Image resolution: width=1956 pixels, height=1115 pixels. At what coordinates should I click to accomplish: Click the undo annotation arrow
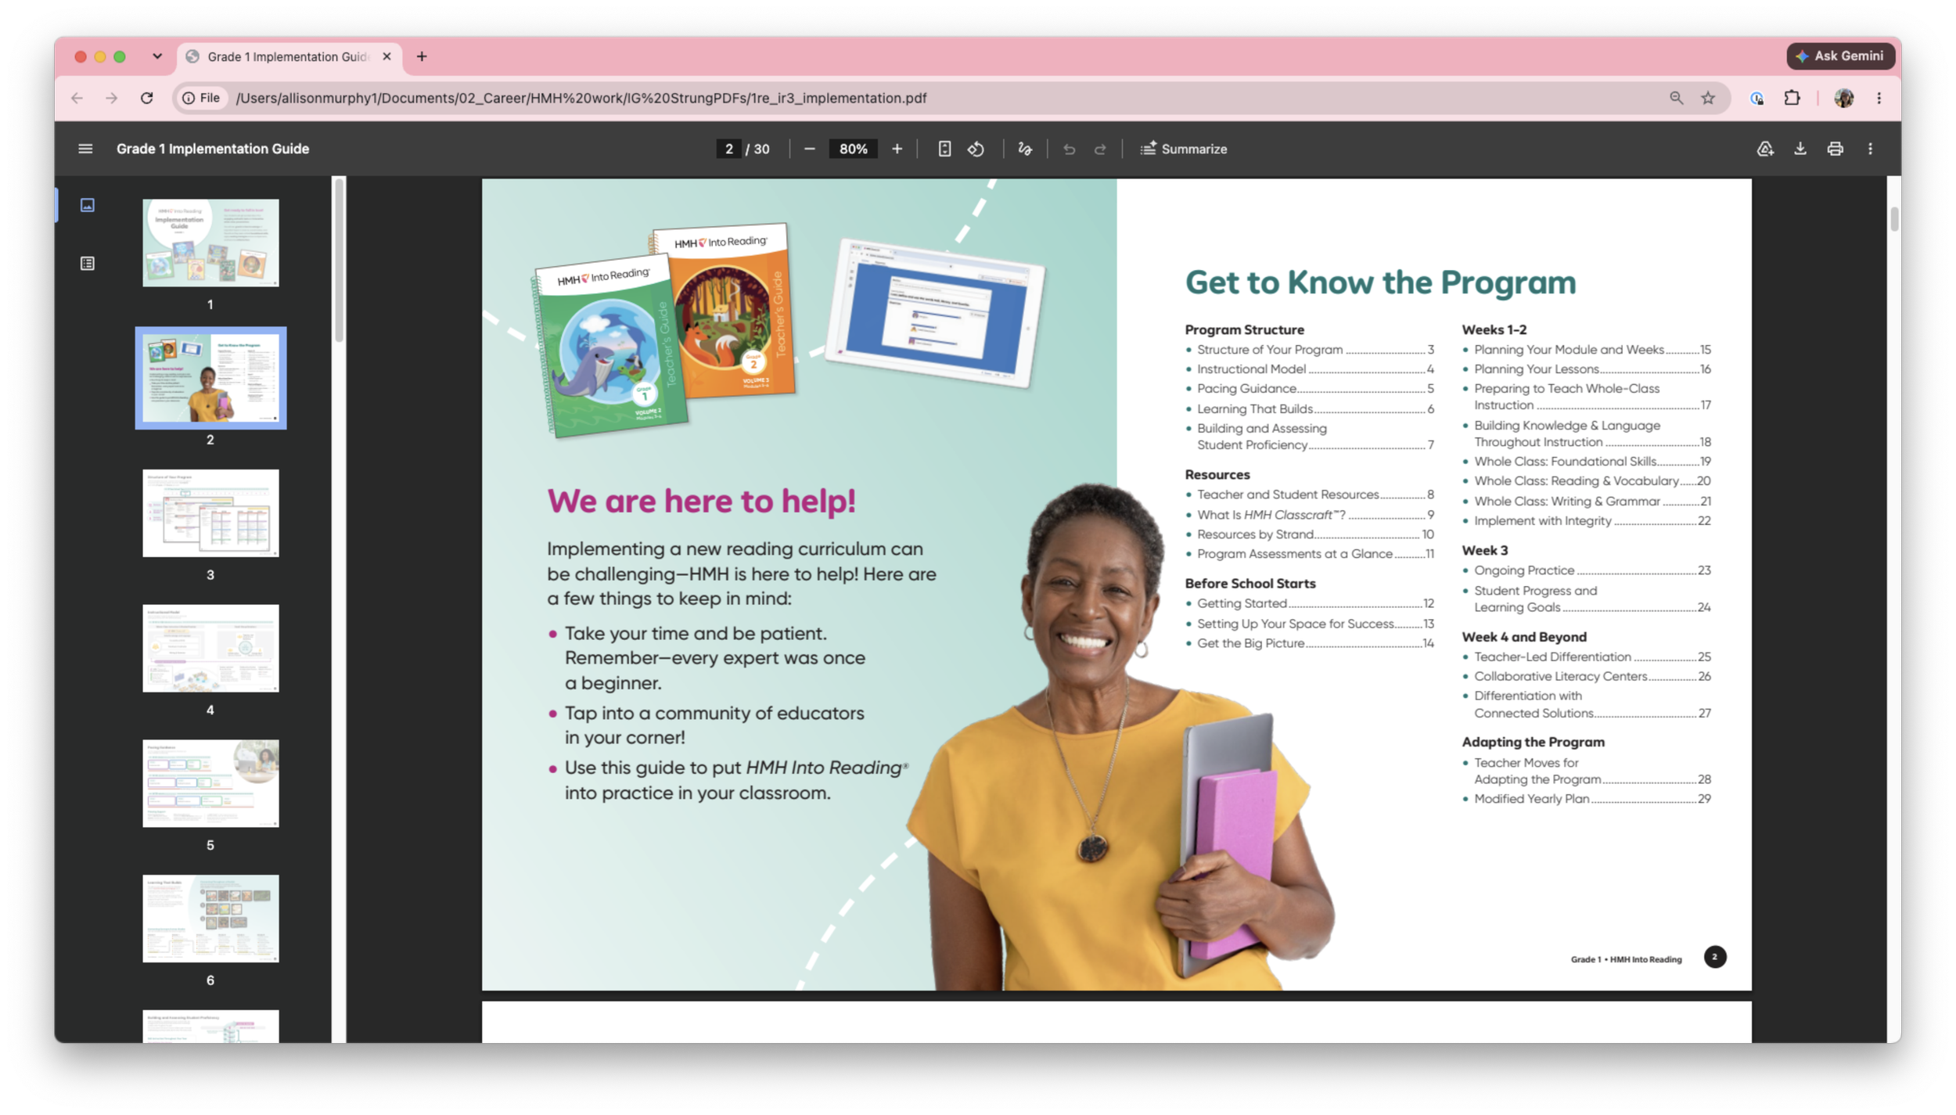pos(1069,149)
